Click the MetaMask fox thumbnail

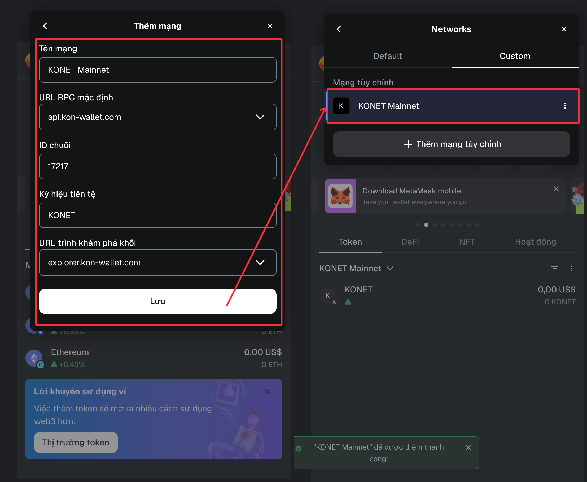pyautogui.click(x=340, y=196)
